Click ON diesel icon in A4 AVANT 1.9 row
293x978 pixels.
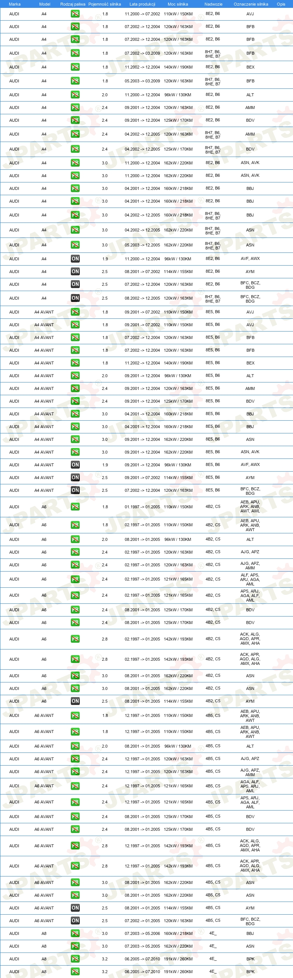[75, 465]
